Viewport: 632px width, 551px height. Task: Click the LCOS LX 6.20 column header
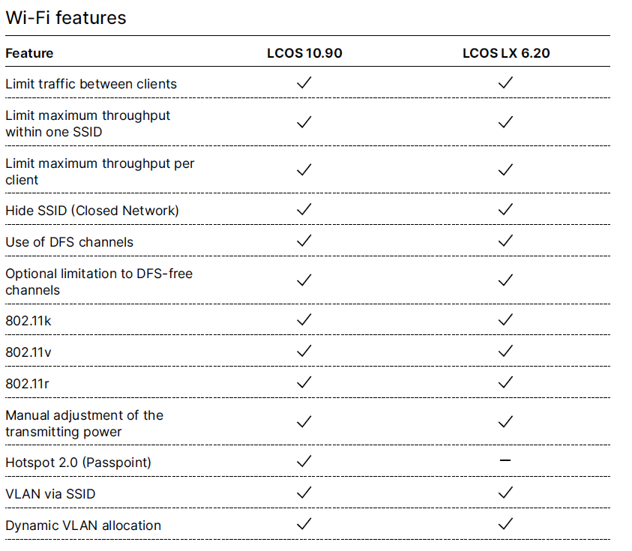[505, 53]
